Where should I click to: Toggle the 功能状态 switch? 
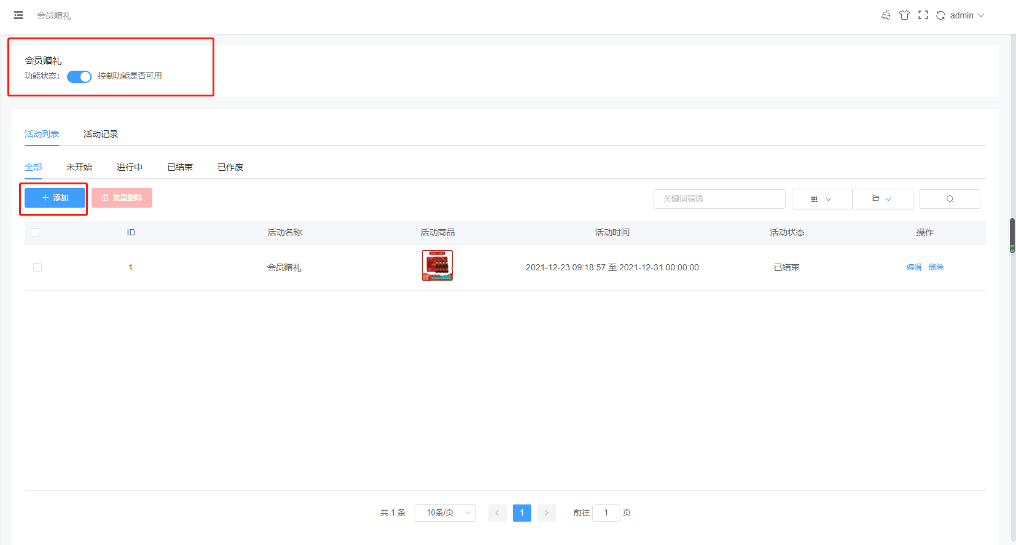point(79,76)
